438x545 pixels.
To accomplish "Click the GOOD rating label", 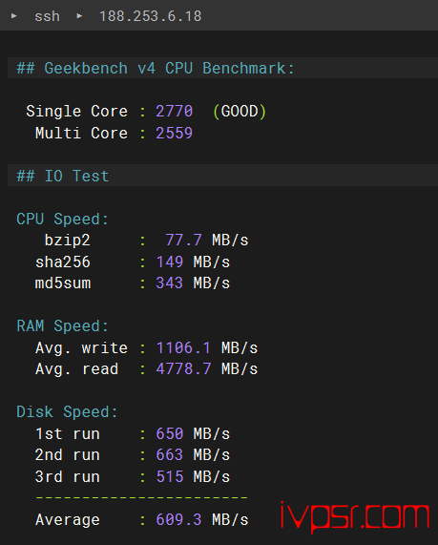I will click(240, 112).
